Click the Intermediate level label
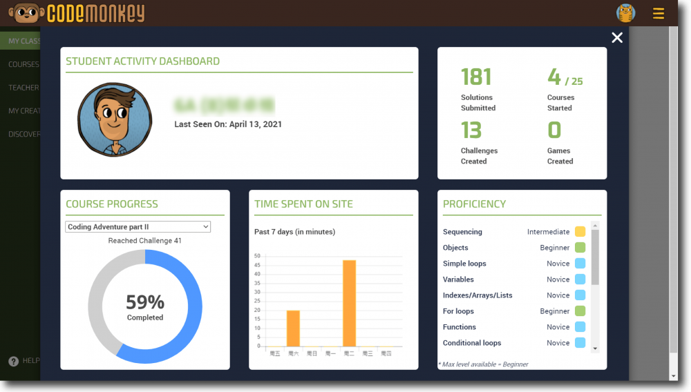Image resolution: width=691 pixels, height=392 pixels. click(x=548, y=231)
